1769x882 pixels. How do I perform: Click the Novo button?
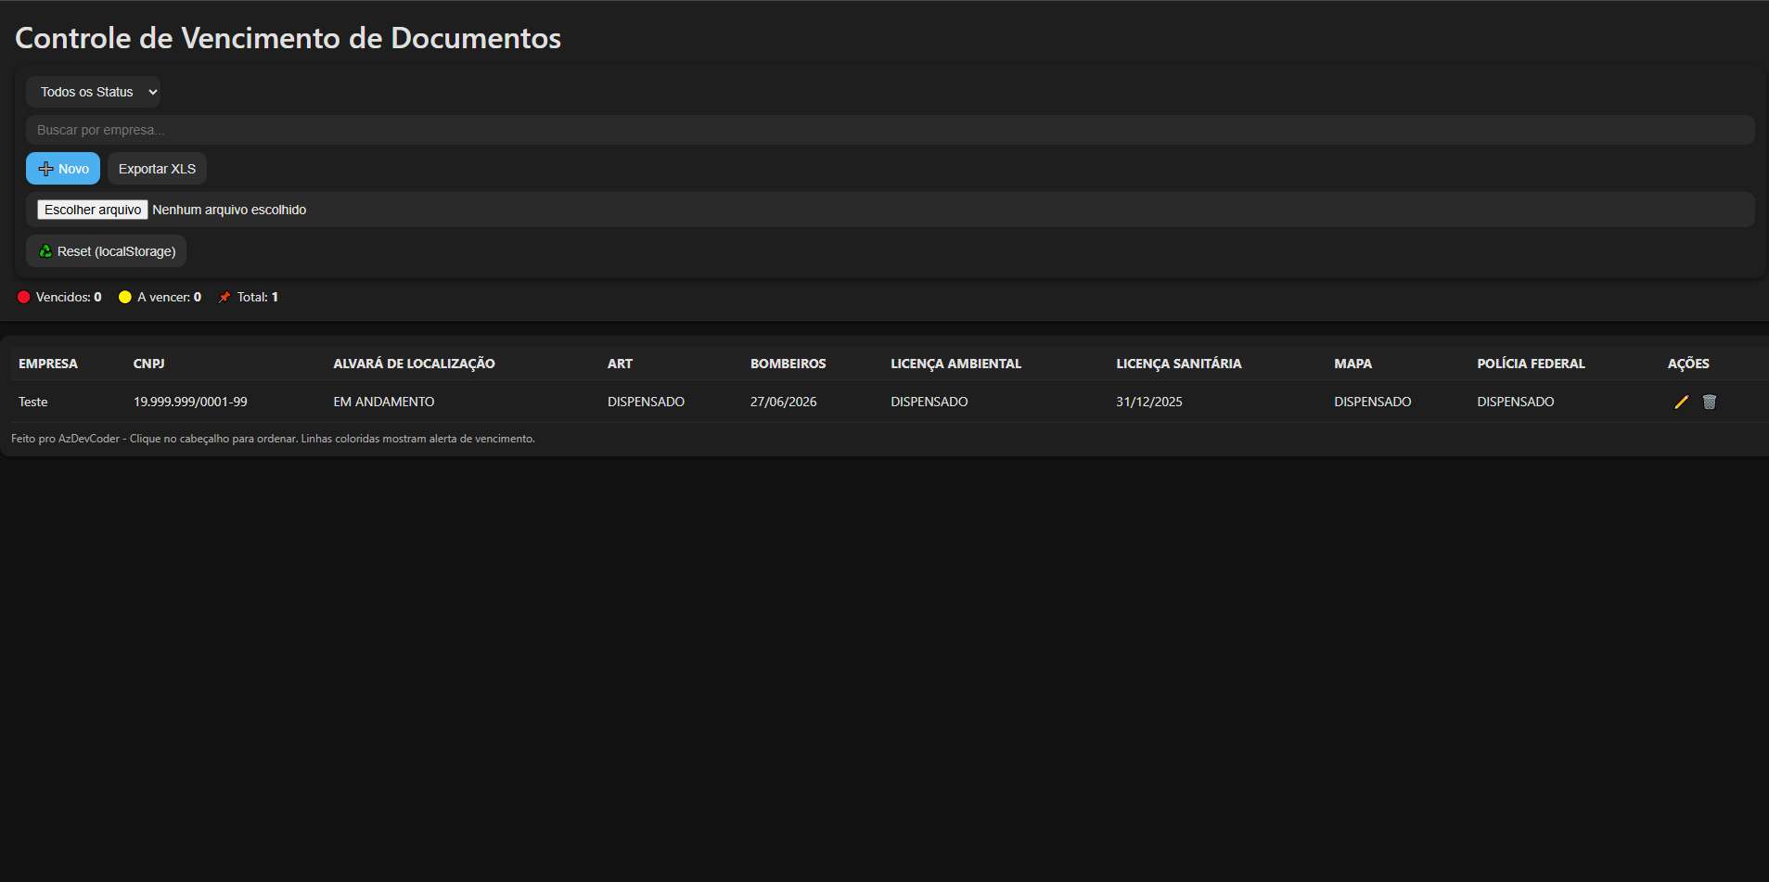coord(63,169)
